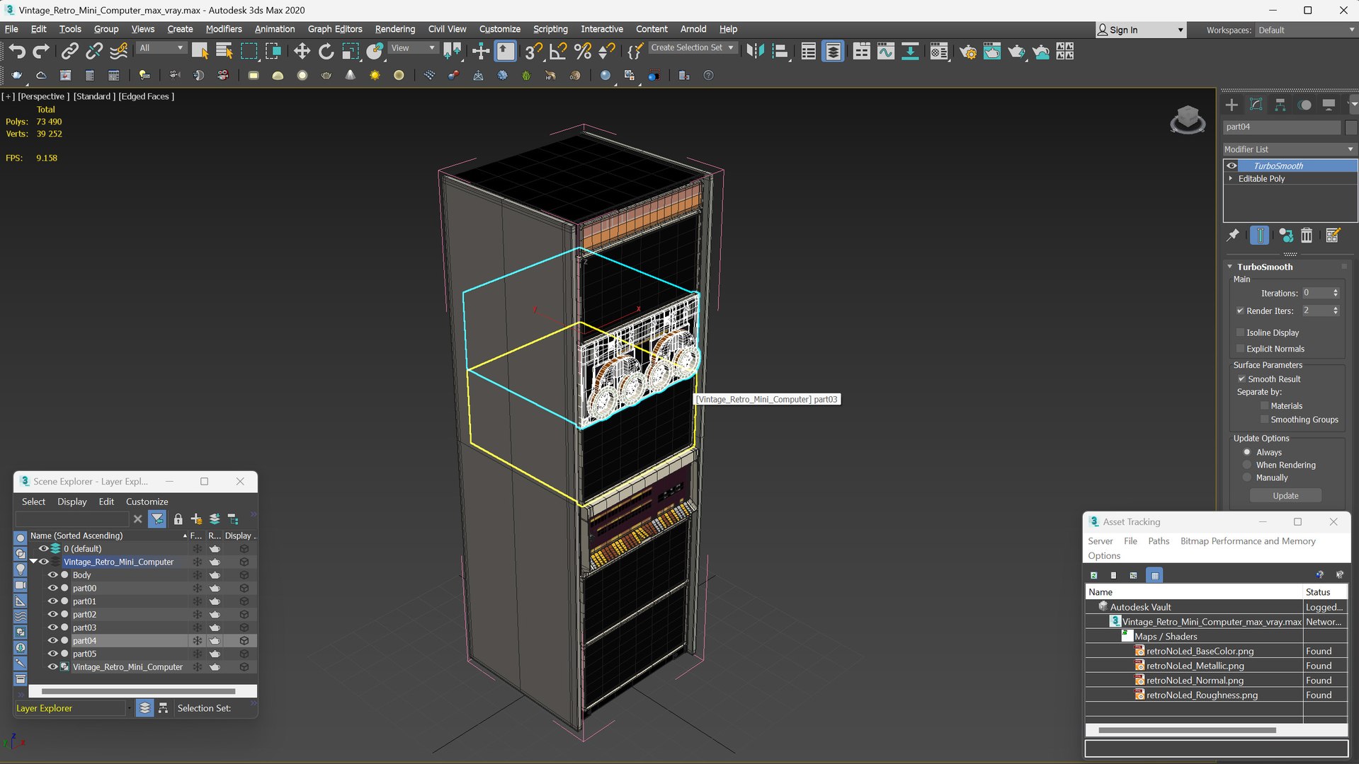Select the Rotate transform tool
The image size is (1359, 764).
tap(326, 51)
